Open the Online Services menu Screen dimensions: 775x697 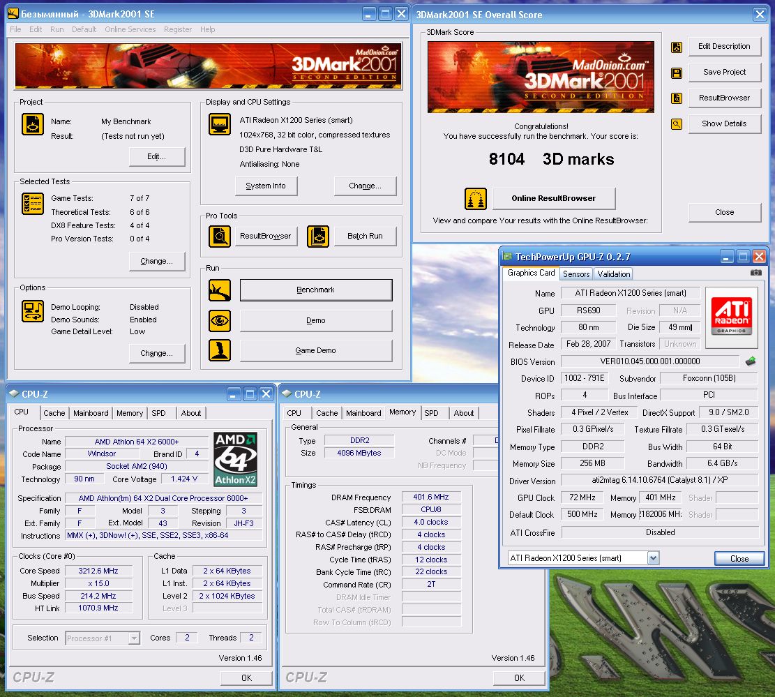click(130, 29)
